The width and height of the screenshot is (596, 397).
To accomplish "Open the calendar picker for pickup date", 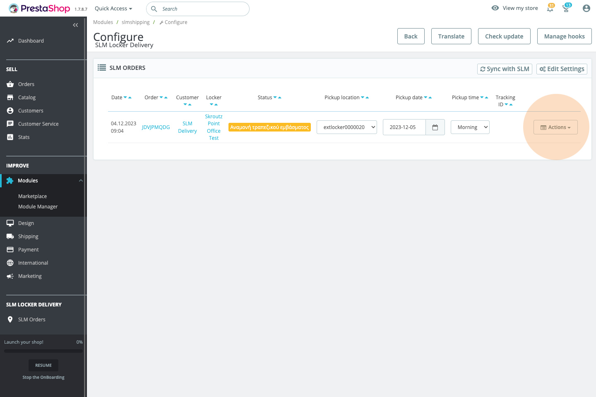I will 435,127.
